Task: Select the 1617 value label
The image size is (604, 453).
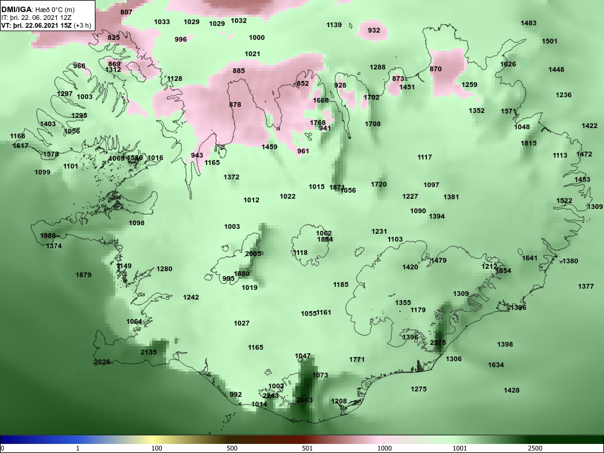Action: (21, 146)
